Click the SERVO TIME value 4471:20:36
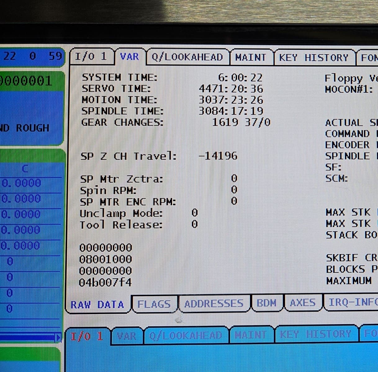 [231, 89]
